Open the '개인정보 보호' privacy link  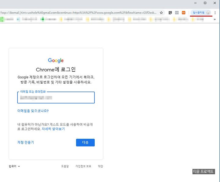click(83, 166)
